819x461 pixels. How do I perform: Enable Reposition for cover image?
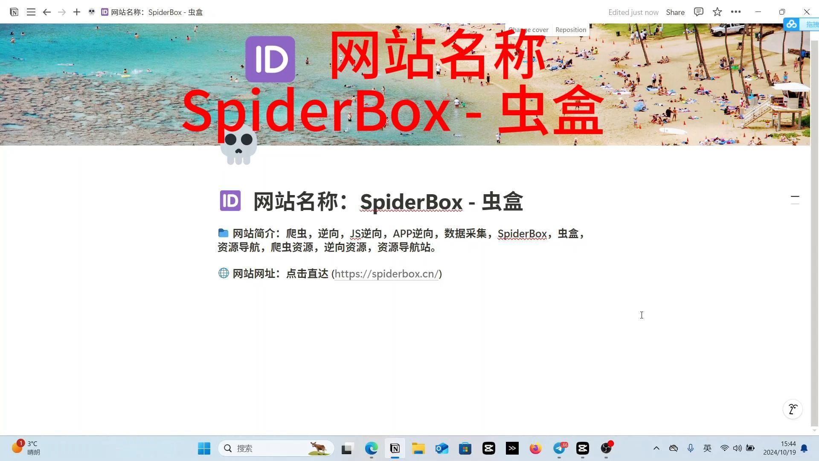click(570, 29)
